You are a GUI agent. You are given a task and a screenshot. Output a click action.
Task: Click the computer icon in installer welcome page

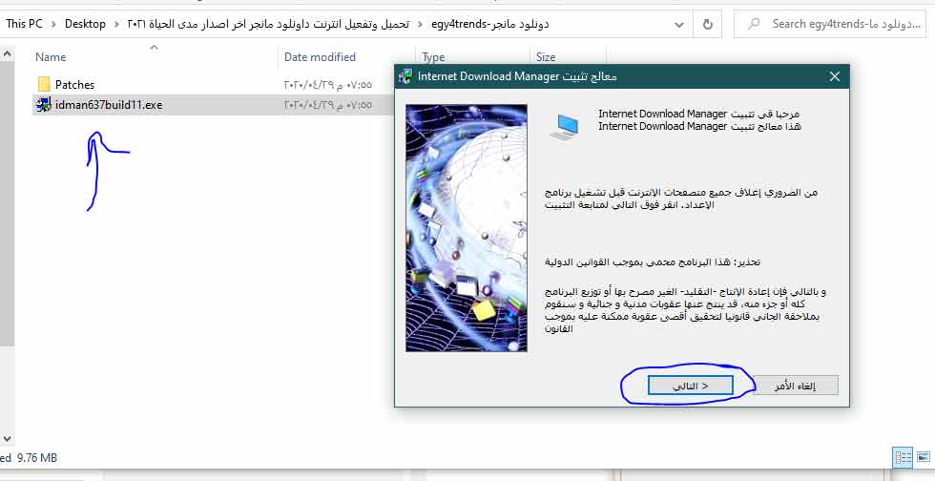click(x=564, y=127)
